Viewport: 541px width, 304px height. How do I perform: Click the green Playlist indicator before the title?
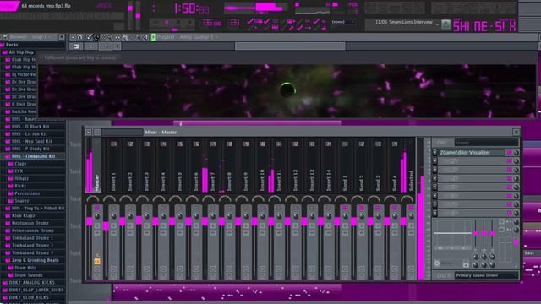tap(153, 37)
